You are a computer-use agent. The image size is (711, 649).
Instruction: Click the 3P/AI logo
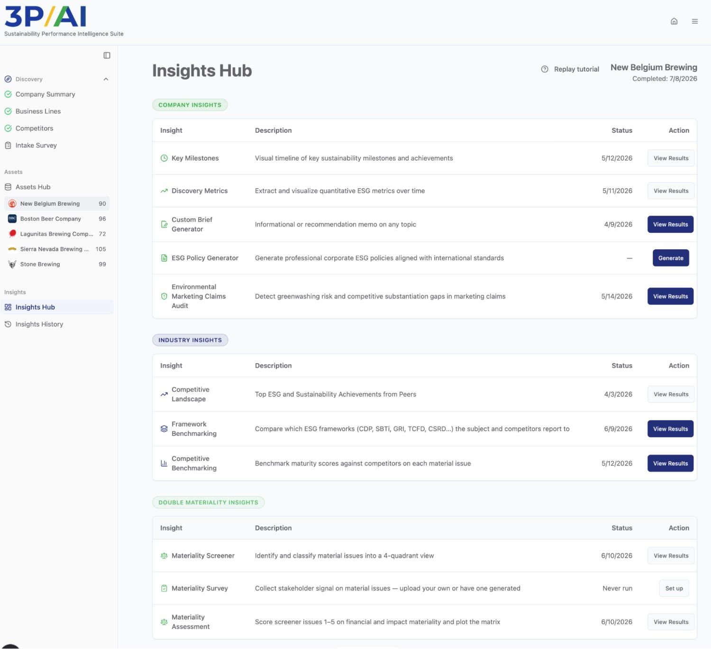point(46,17)
